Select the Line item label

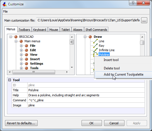point(102,41)
